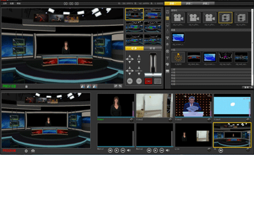Click the snapshot camera icon under PROGRAM
The image size is (254, 212).
coord(33,151)
